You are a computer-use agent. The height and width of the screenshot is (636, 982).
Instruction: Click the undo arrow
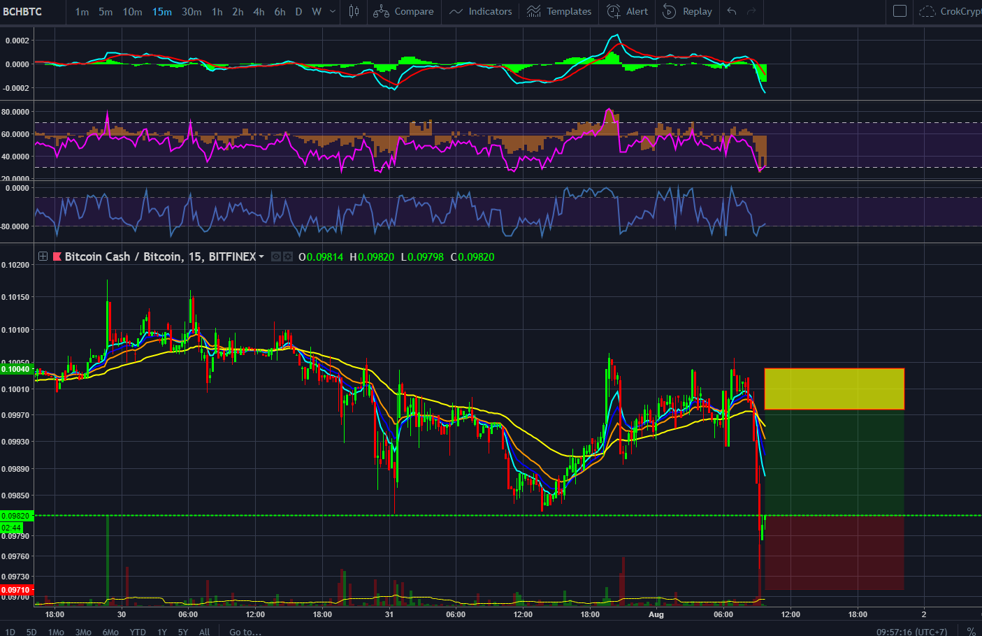tap(732, 11)
